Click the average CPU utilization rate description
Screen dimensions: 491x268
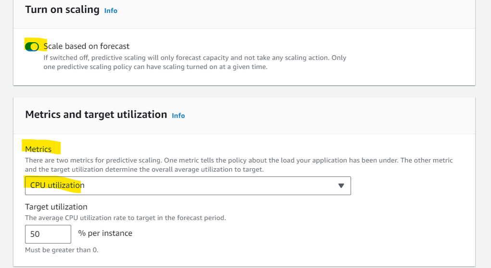coord(125,218)
